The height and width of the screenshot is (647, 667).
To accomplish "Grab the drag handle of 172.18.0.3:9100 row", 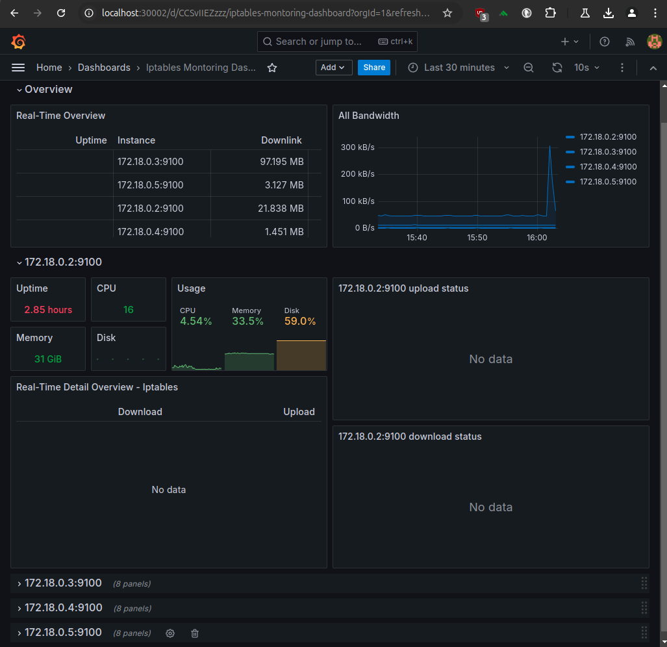I will coord(644,583).
